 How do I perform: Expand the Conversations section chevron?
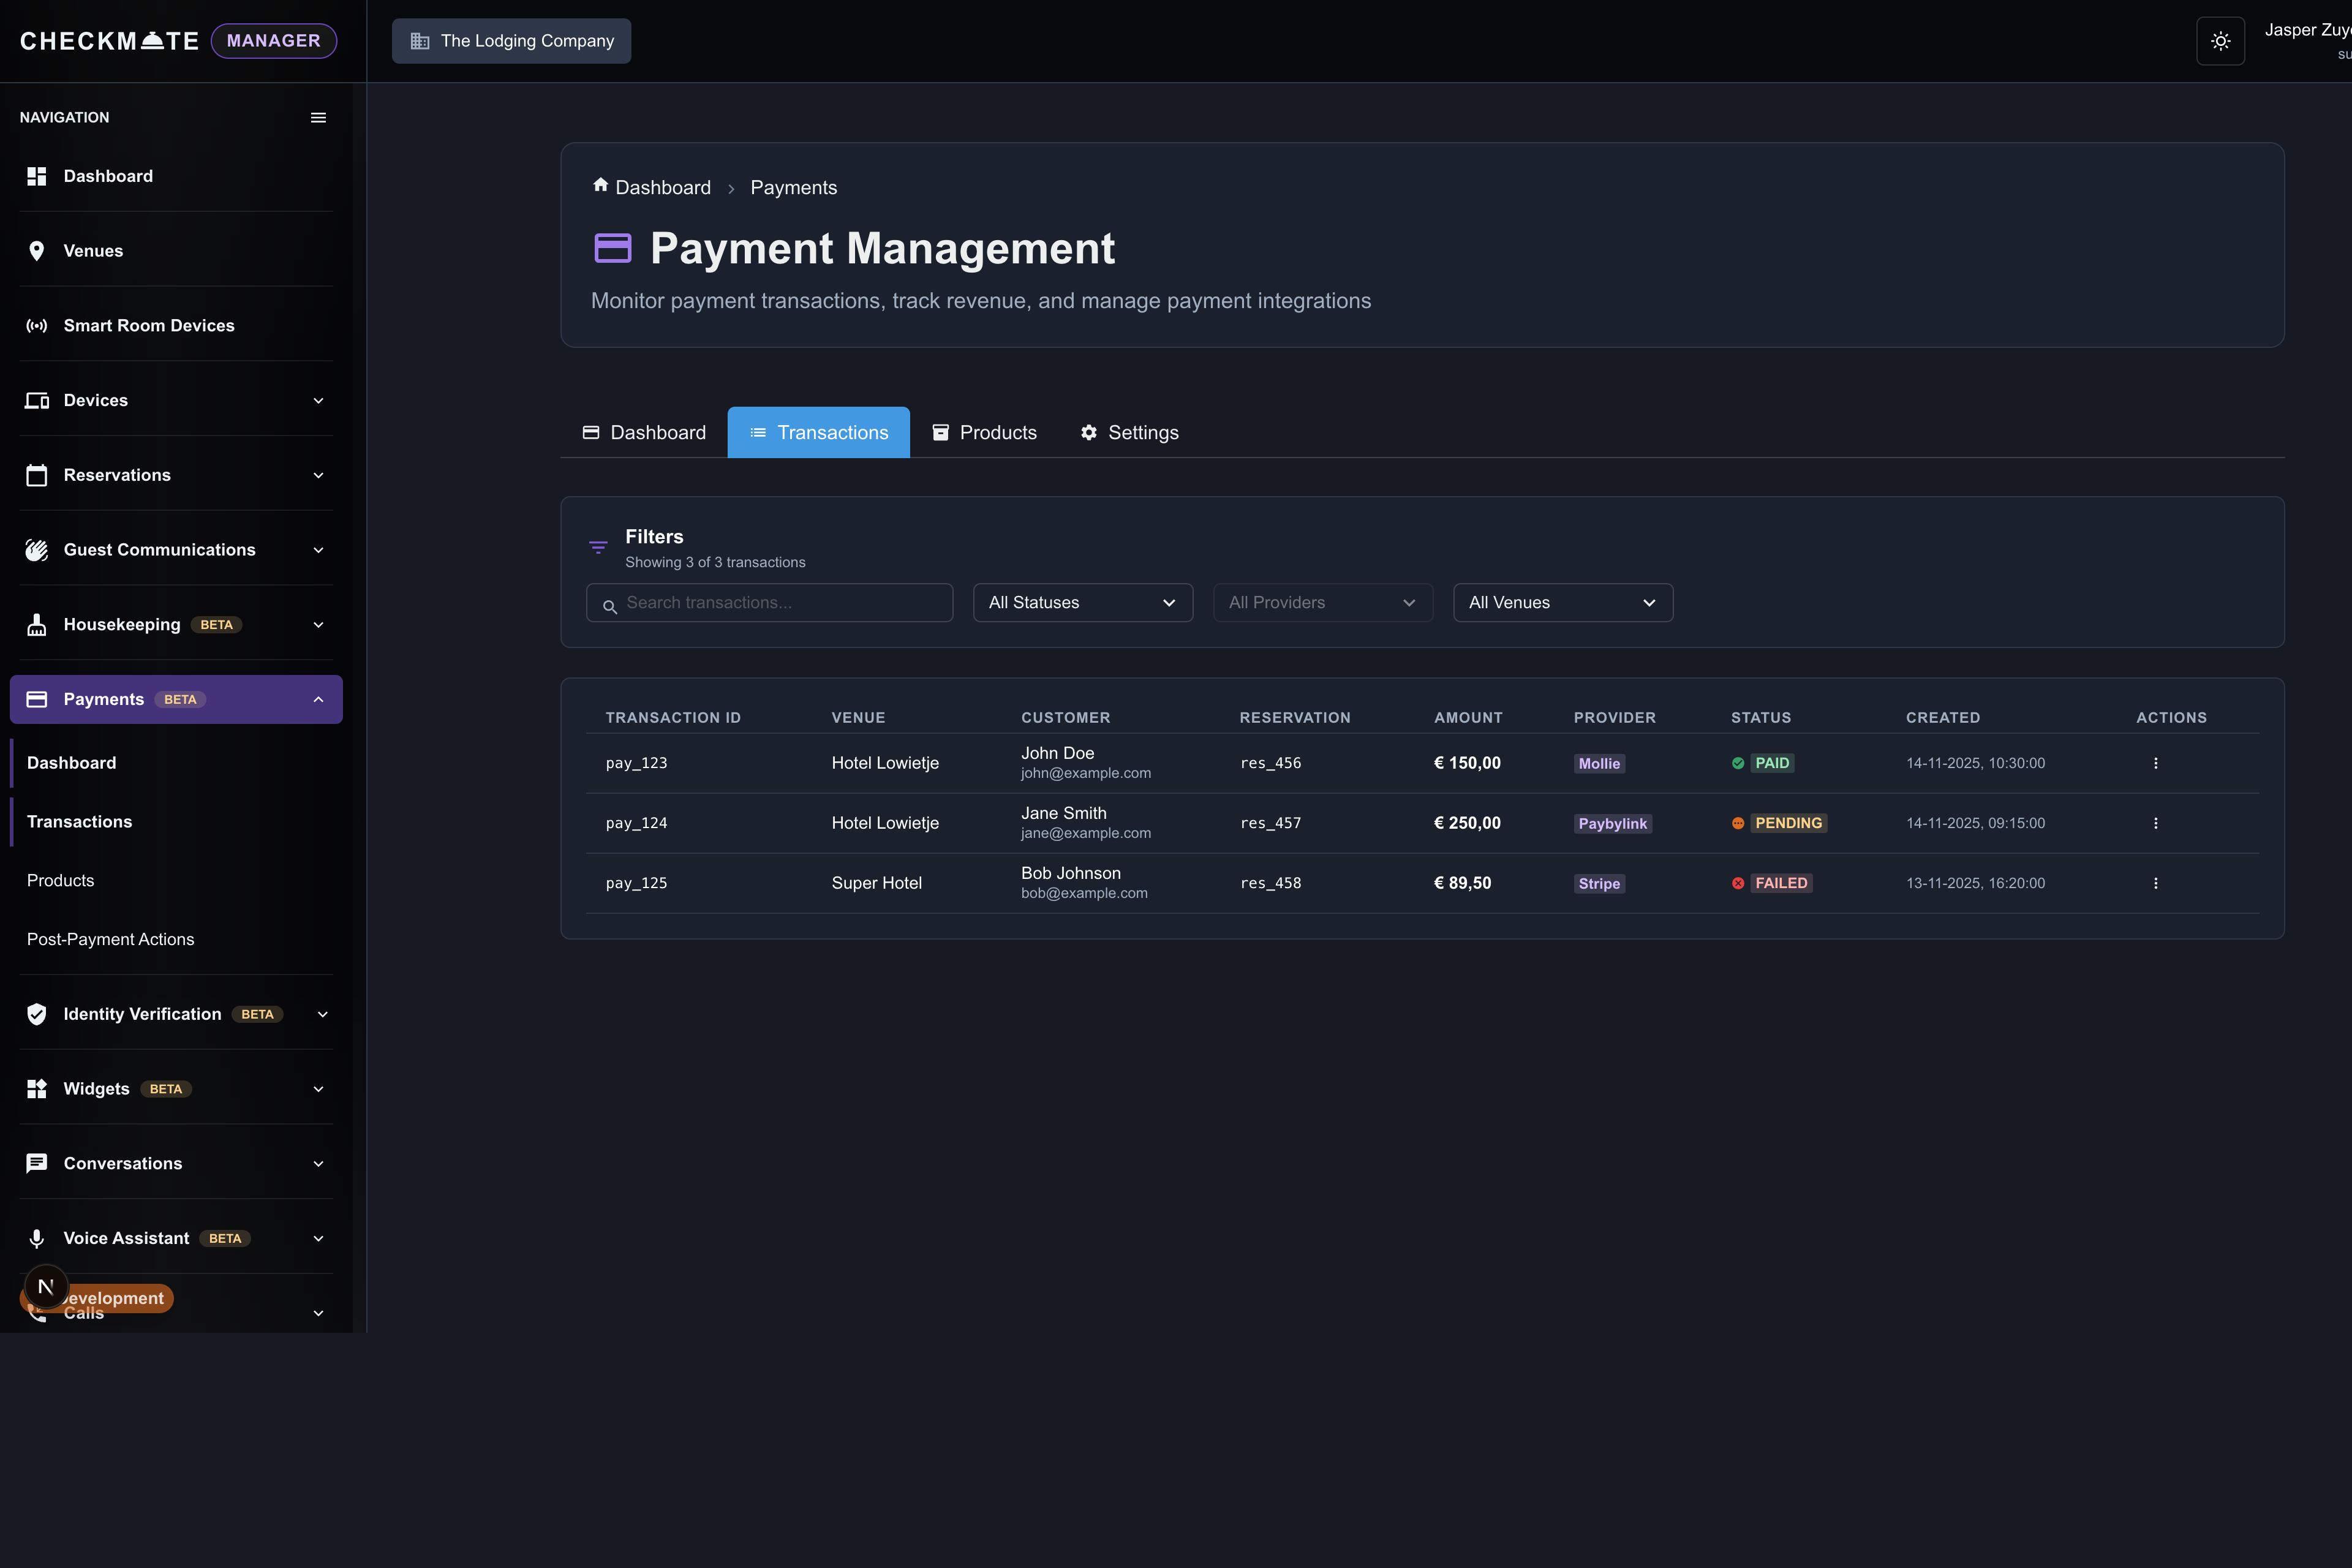[318, 1163]
